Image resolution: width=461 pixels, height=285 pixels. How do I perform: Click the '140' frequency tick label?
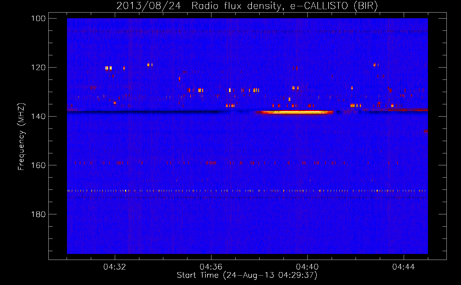click(x=38, y=116)
